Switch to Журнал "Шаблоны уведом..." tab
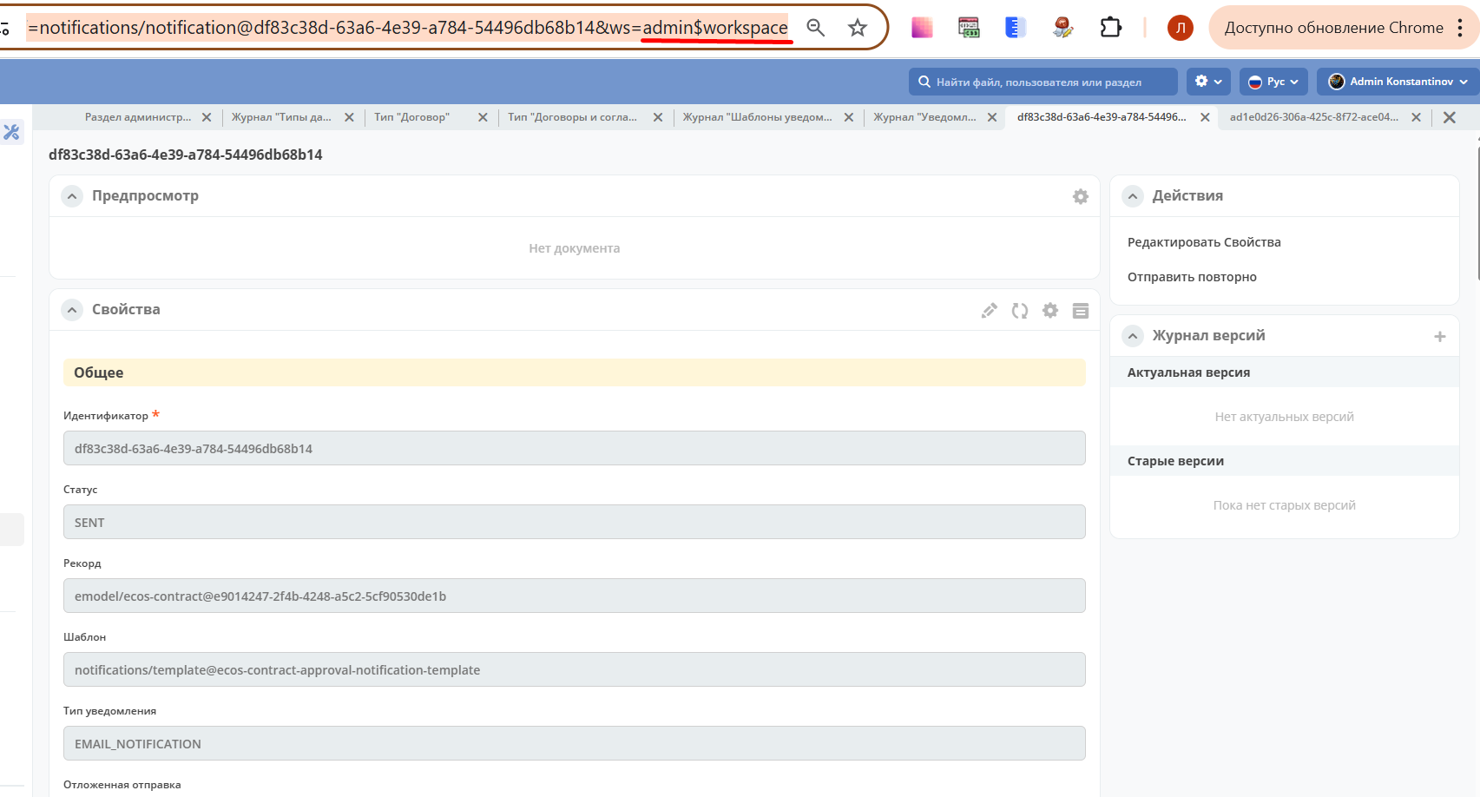The width and height of the screenshot is (1480, 797). 757,117
